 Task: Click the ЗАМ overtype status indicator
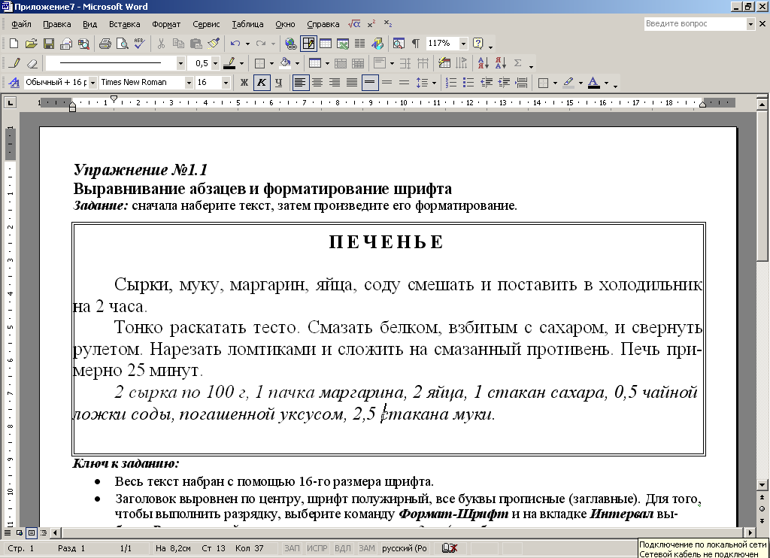coord(366,548)
